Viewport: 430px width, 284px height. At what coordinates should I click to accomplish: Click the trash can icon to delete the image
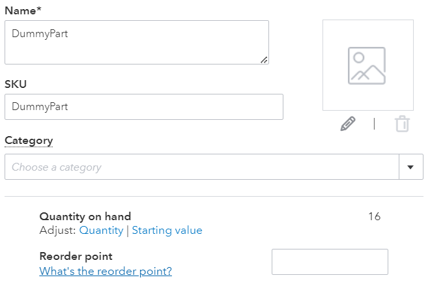click(x=402, y=124)
